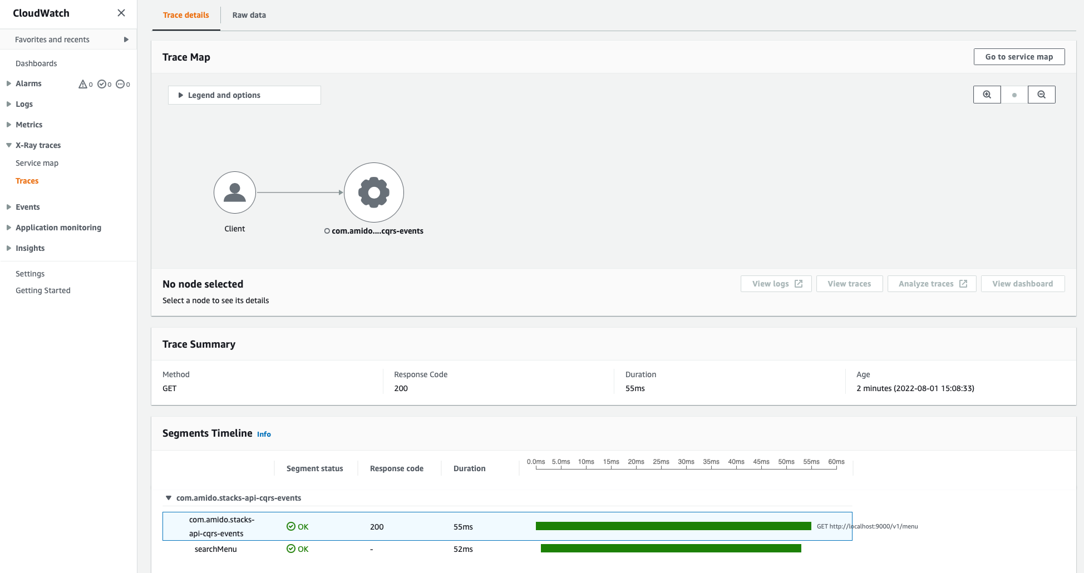Open the Segments Timeline Info link
Image resolution: width=1084 pixels, height=573 pixels.
(264, 434)
